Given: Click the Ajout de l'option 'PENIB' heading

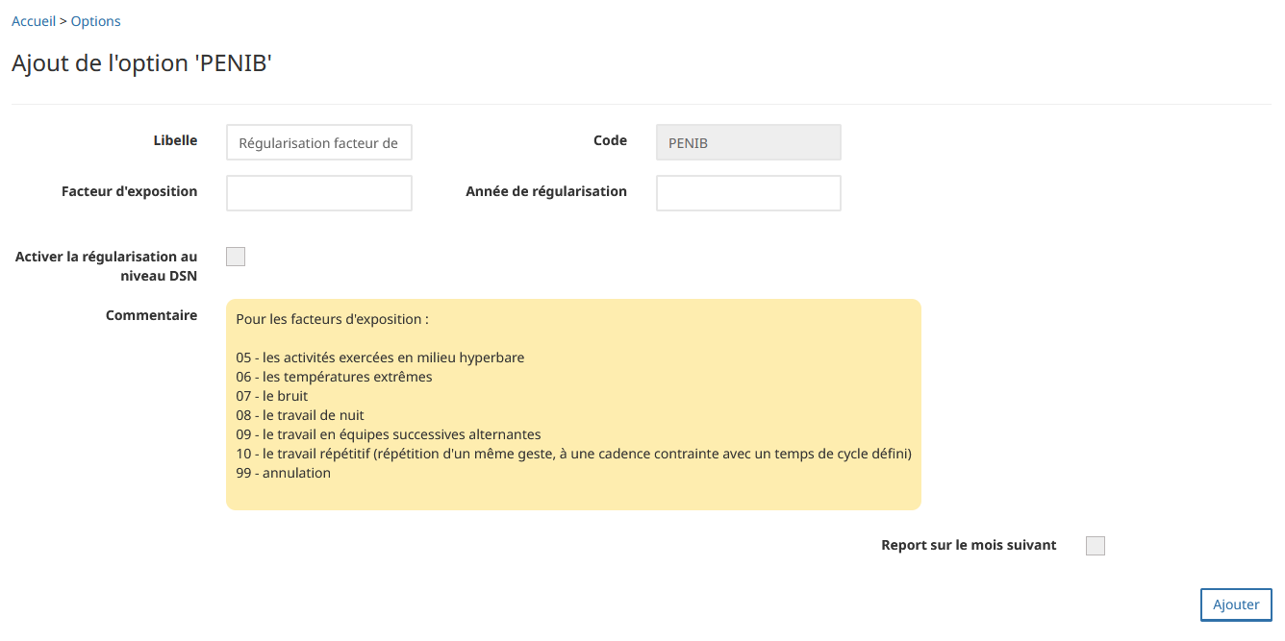Looking at the screenshot, I should 142,63.
